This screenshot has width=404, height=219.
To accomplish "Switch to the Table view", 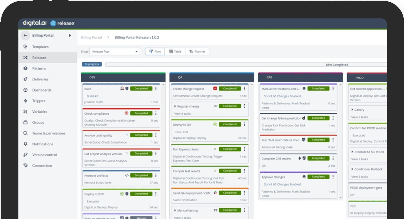I will click(175, 52).
